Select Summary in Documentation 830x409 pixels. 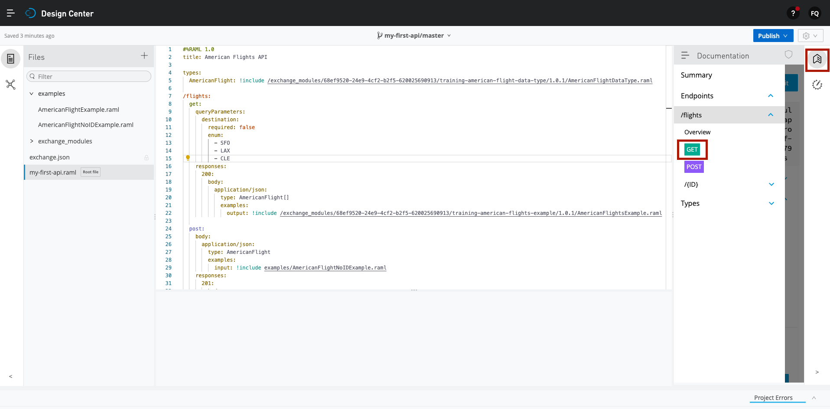(696, 75)
